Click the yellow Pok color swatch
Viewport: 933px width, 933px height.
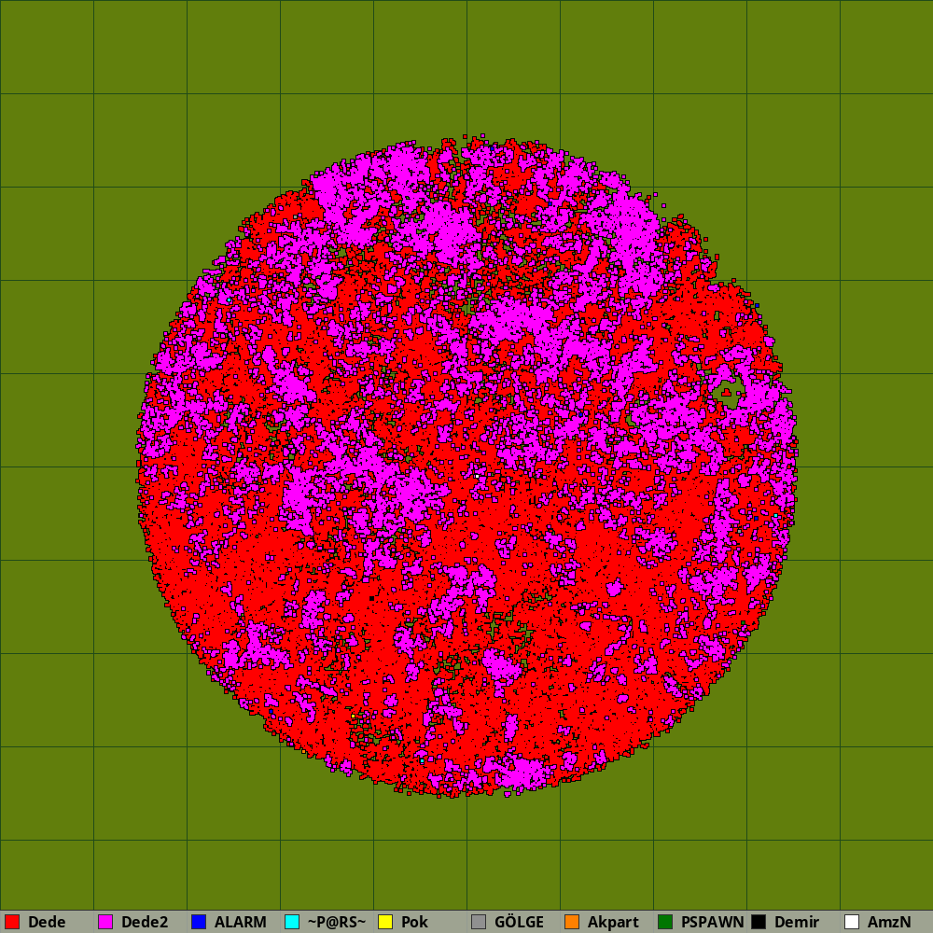(x=385, y=922)
